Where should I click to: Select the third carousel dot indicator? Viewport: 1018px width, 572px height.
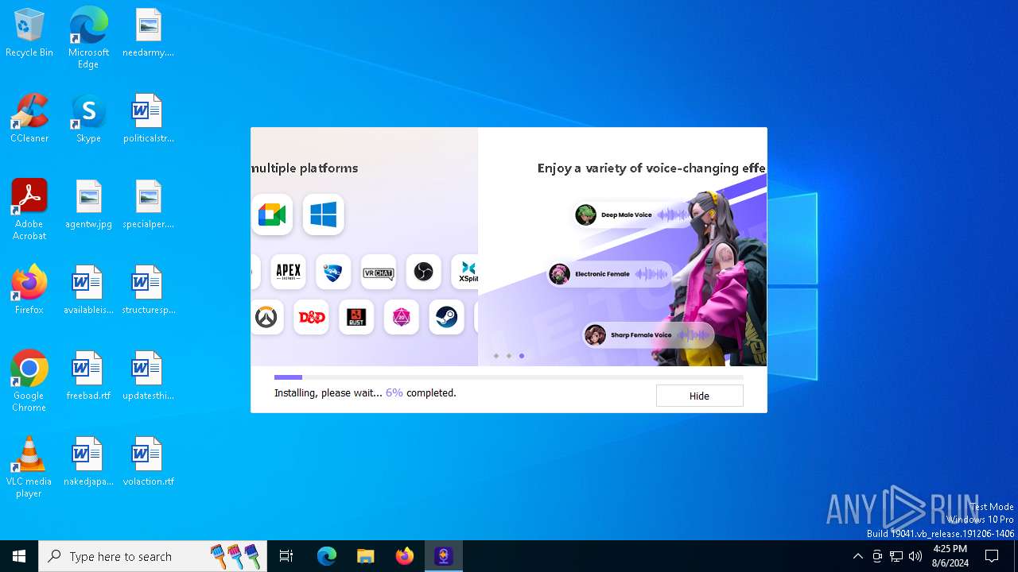522,356
